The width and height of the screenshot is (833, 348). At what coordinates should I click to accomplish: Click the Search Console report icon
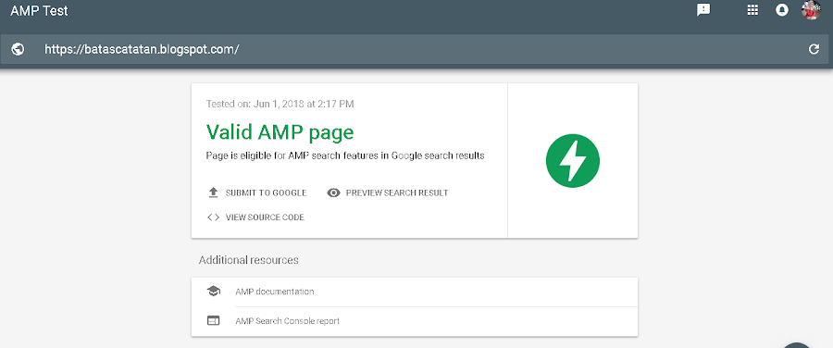pos(213,321)
